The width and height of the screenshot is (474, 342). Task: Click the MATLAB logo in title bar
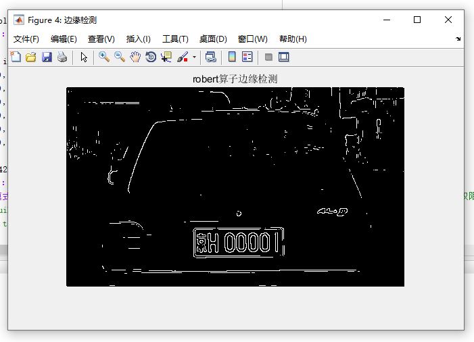pos(19,20)
